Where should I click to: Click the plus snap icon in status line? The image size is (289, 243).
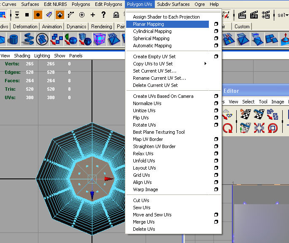tap(93, 15)
